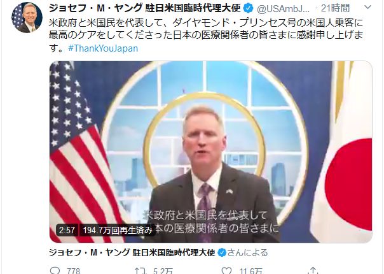The height and width of the screenshot is (274, 384).
Task: Like the tweet with heart icon
Action: click(x=226, y=270)
